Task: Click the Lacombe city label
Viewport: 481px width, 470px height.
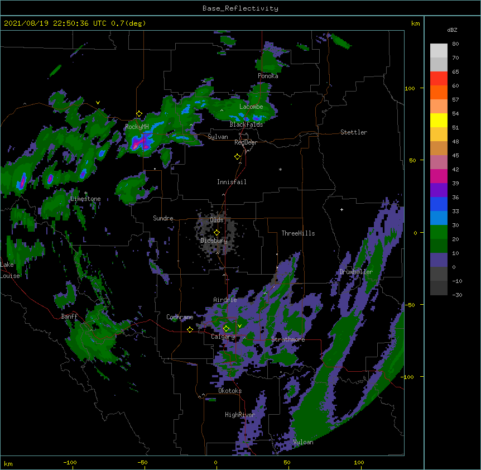Action: pos(251,107)
